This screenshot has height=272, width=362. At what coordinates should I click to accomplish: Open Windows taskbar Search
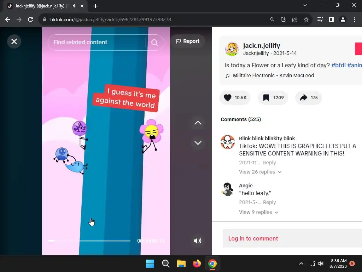click(166, 263)
